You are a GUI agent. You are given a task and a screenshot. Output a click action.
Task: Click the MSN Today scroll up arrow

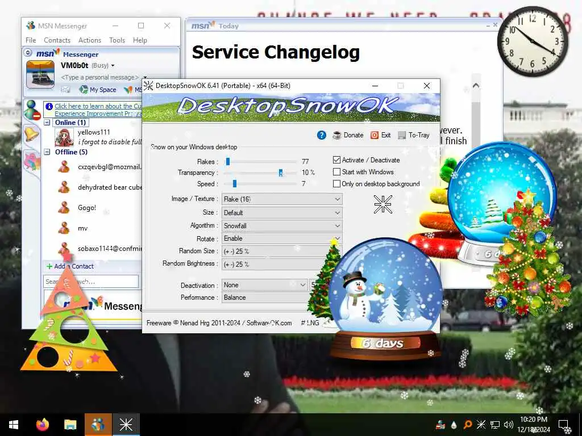476,86
